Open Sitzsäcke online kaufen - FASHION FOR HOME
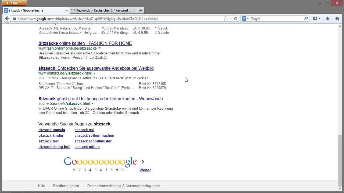 coord(85,43)
